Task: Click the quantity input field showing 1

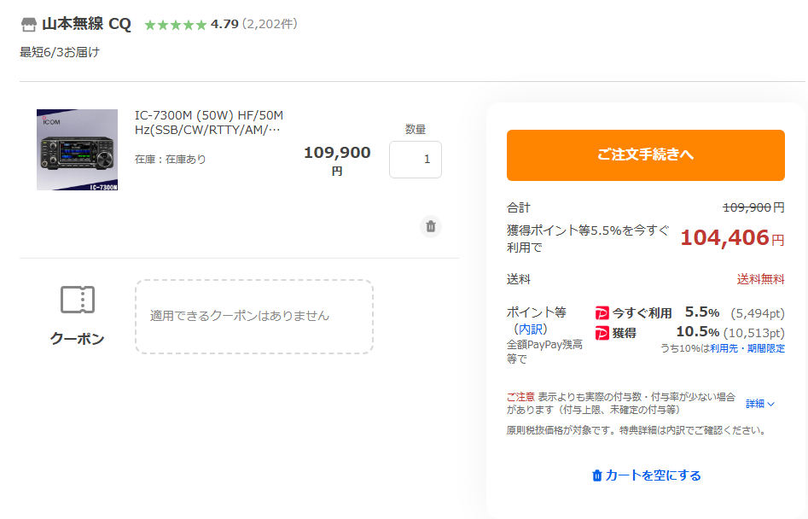Action: 416,160
